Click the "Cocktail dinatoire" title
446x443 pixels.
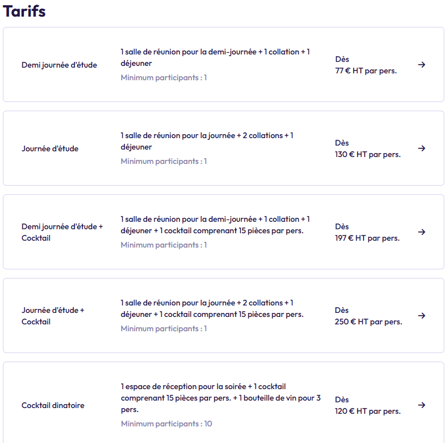click(53, 405)
